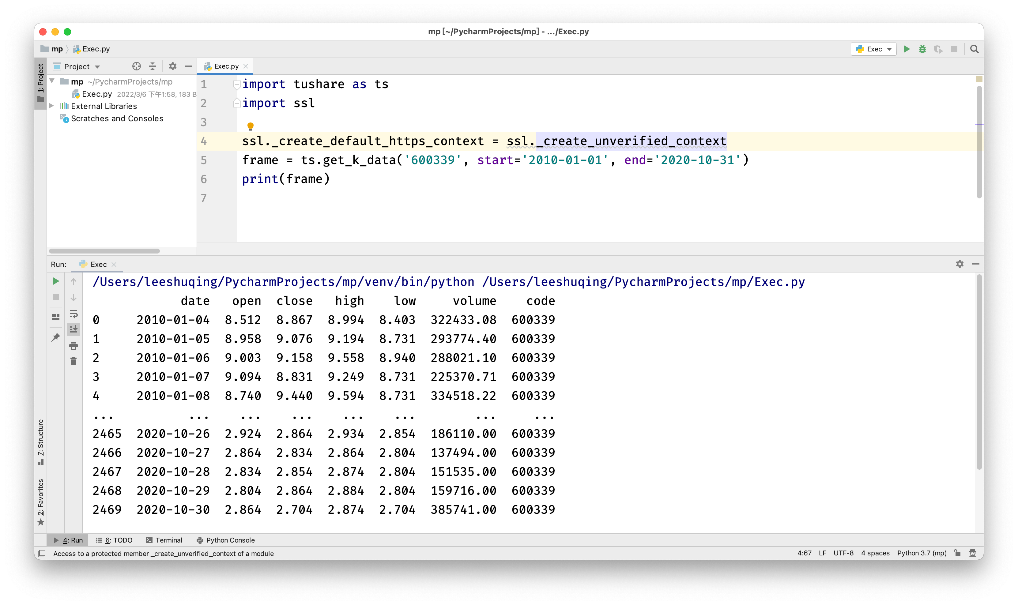Toggle soft-wrap in run console
Screen dimensions: 1018x605
(74, 314)
